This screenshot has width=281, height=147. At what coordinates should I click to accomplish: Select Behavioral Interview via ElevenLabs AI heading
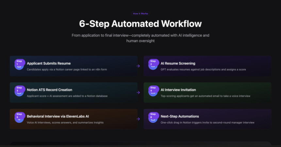point(58,116)
